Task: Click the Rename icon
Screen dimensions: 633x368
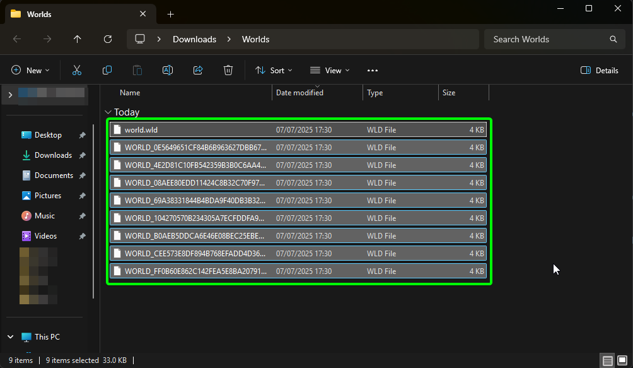Action: 168,70
